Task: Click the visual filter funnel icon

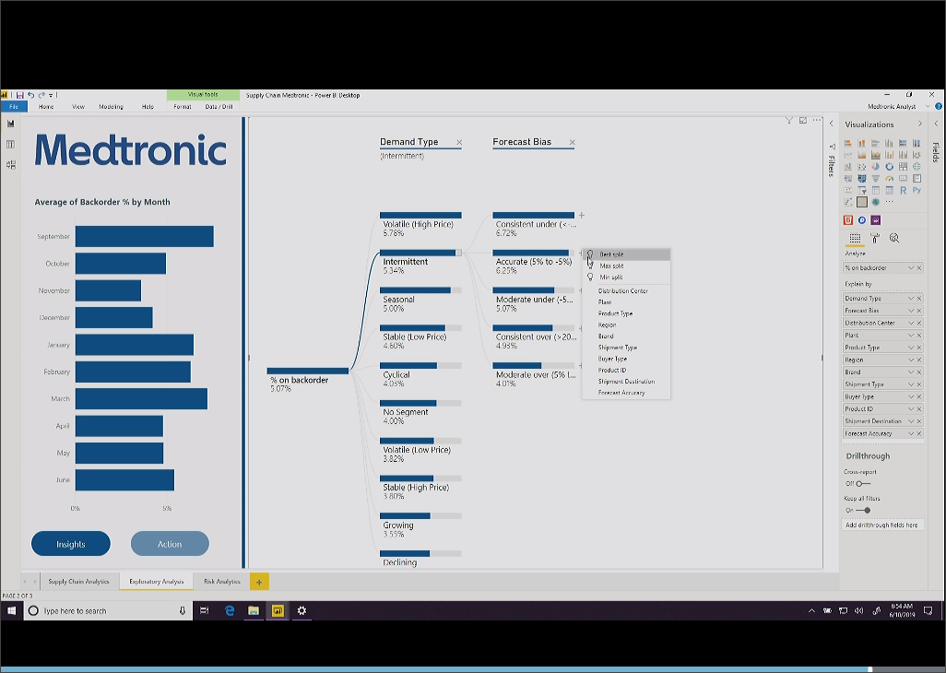Action: point(789,121)
